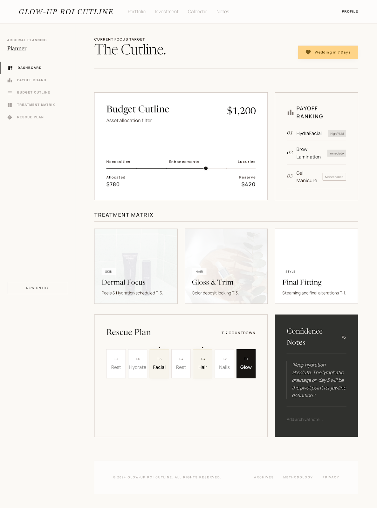Open the Gloss & Trim treatment card
377x508 pixels.
[226, 266]
